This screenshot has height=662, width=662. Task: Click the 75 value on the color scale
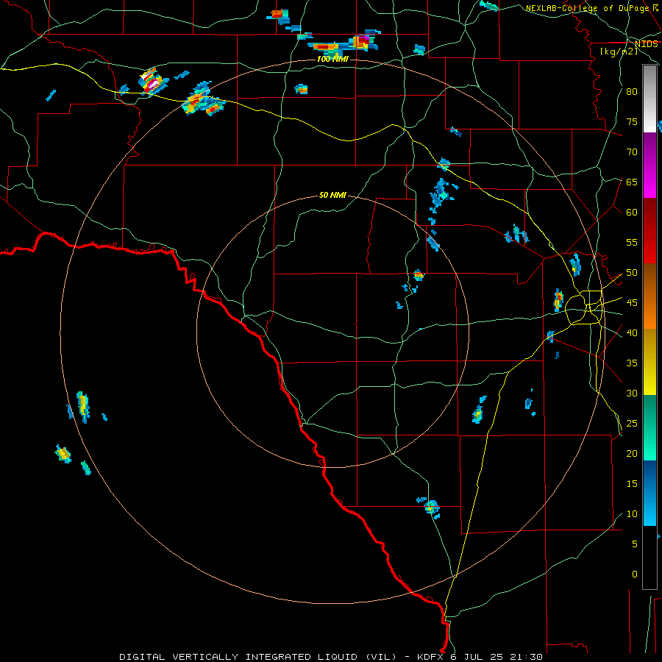[632, 122]
